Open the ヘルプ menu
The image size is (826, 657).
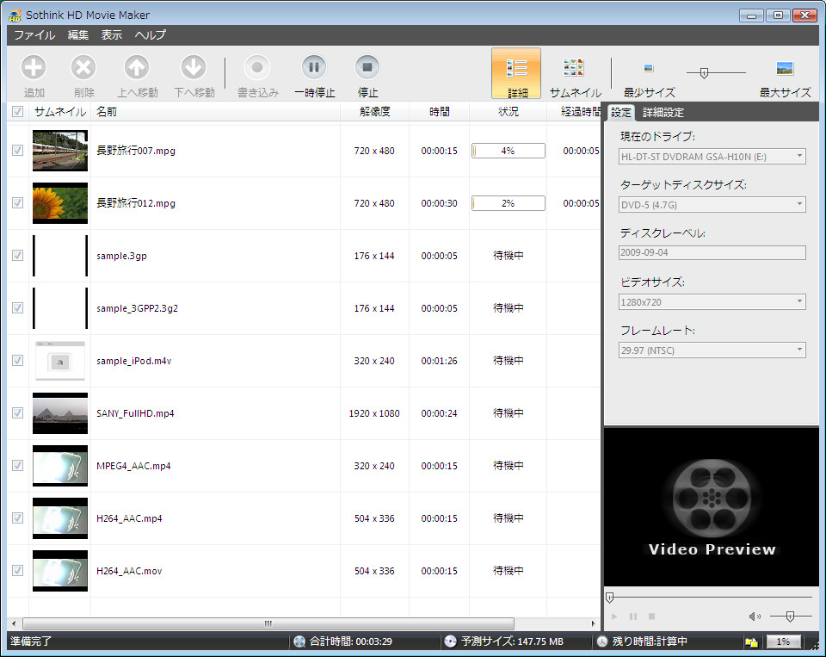tap(150, 34)
